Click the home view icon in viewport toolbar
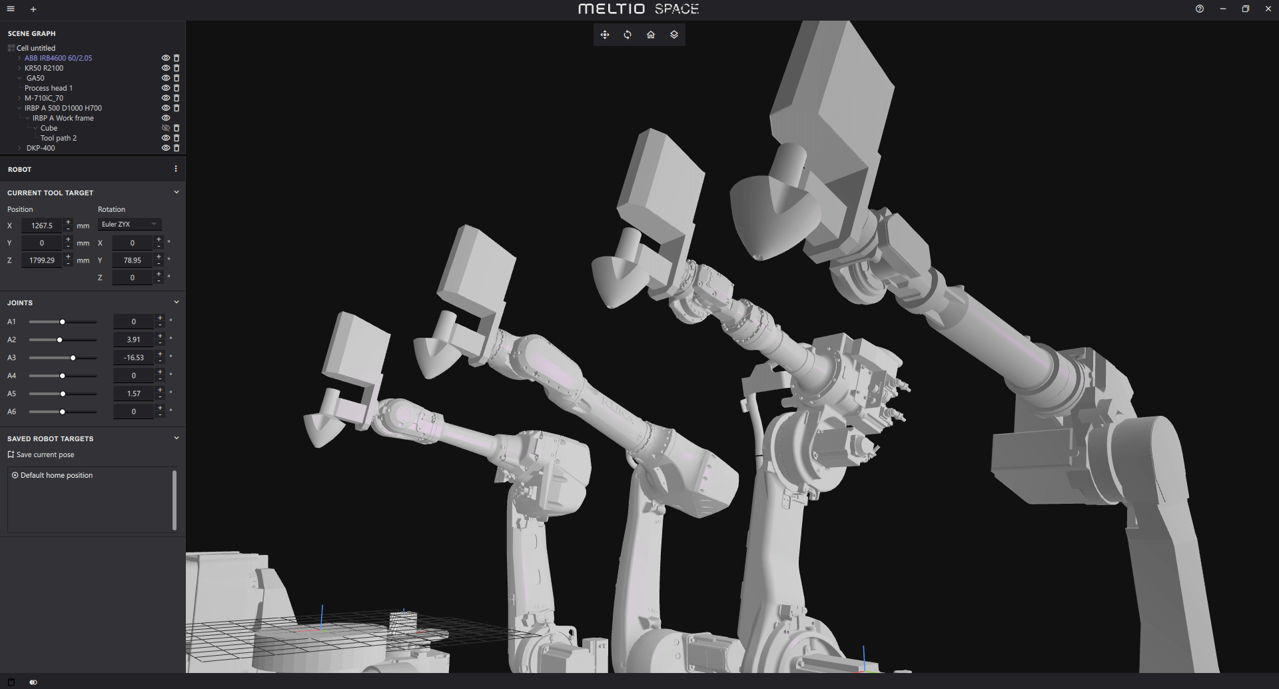Viewport: 1279px width, 689px height. pyautogui.click(x=650, y=34)
